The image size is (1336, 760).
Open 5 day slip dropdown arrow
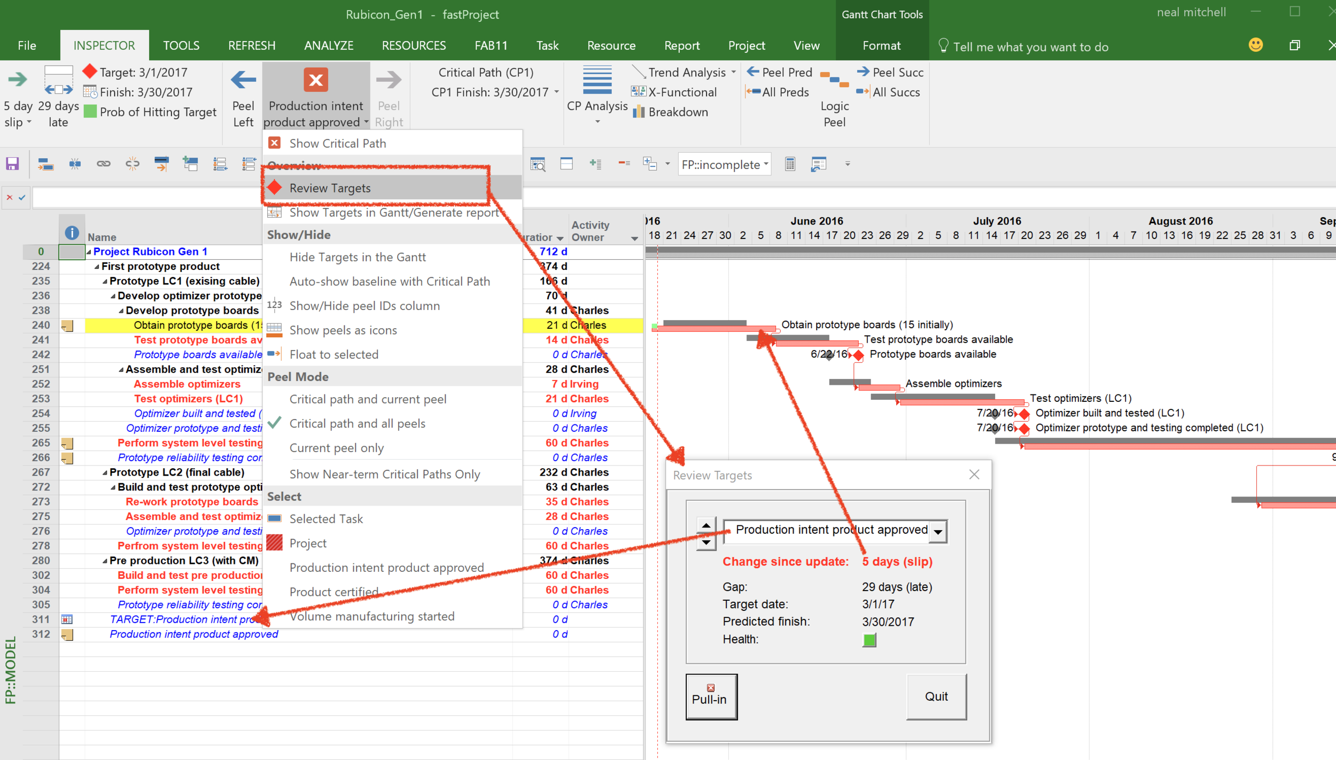(x=29, y=122)
